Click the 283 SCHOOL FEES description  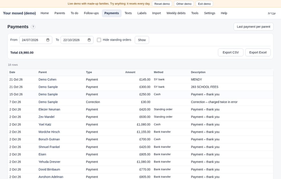(205, 87)
